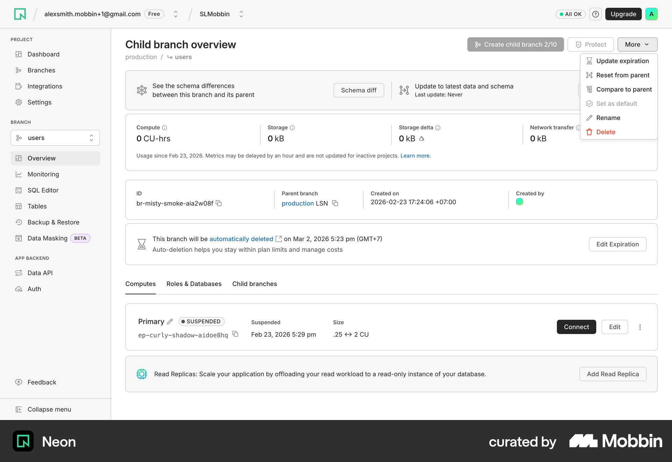The width and height of the screenshot is (672, 462).
Task: Click the Settings gear icon in sidebar
Action: [x=19, y=102]
